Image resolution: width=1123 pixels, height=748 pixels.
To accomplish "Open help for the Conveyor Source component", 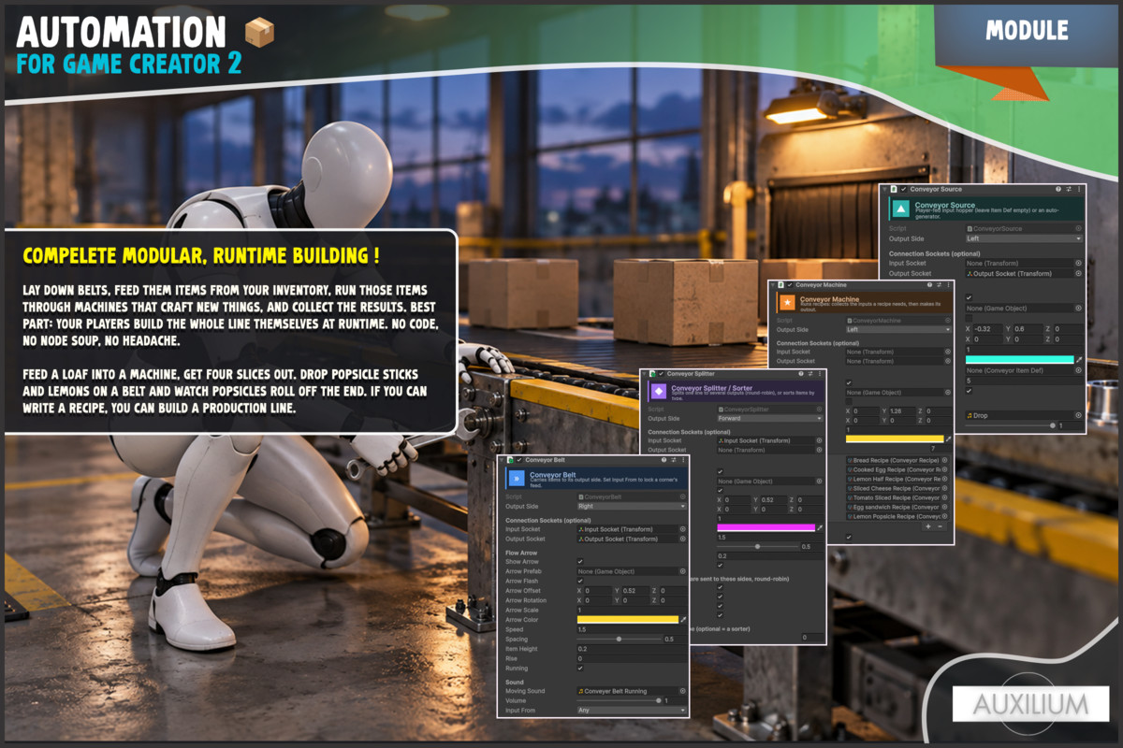I will pyautogui.click(x=1058, y=189).
